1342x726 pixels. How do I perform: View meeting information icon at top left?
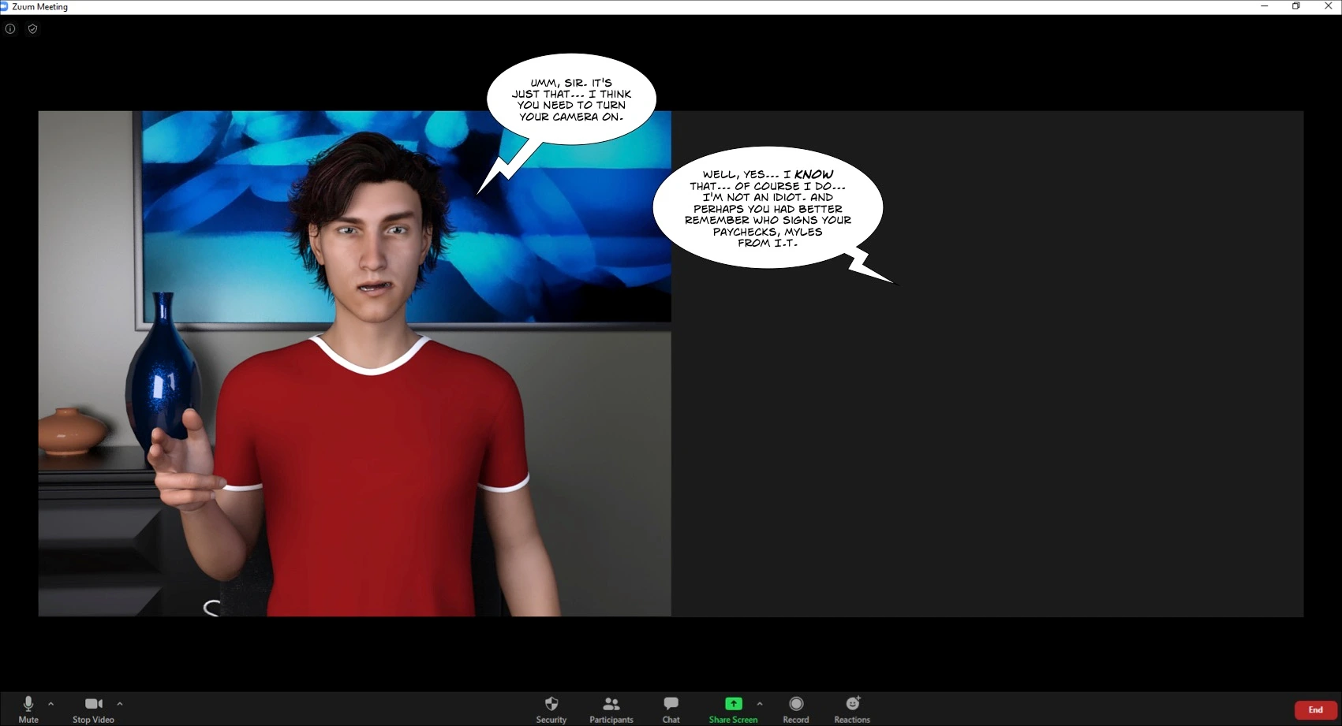10,29
